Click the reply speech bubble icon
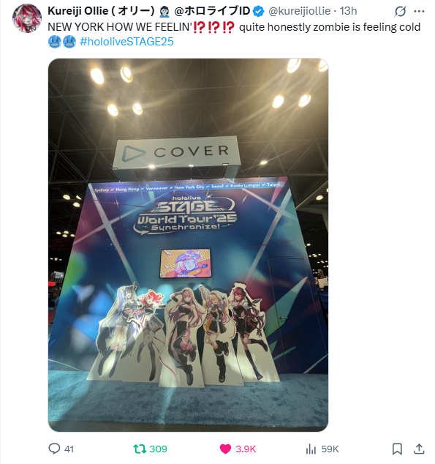This screenshot has height=464, width=435. [x=54, y=449]
